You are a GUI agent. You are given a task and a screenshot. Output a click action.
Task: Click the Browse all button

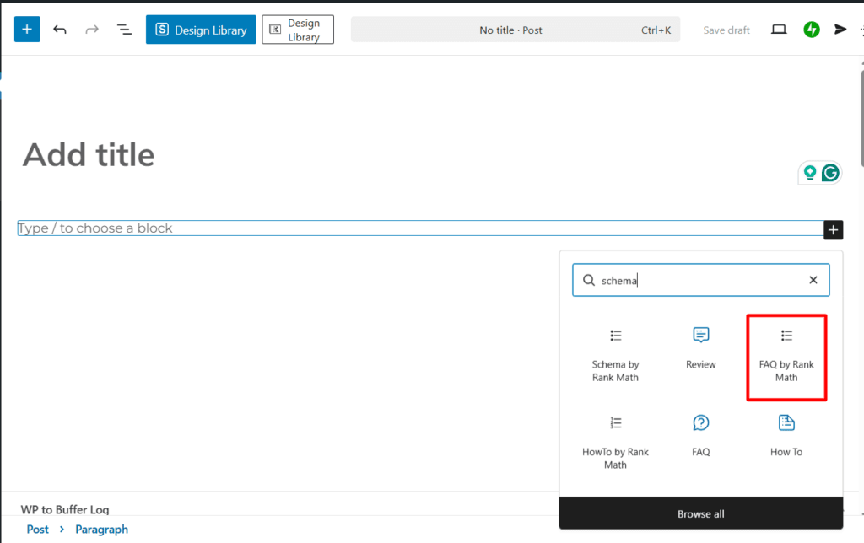[700, 513]
